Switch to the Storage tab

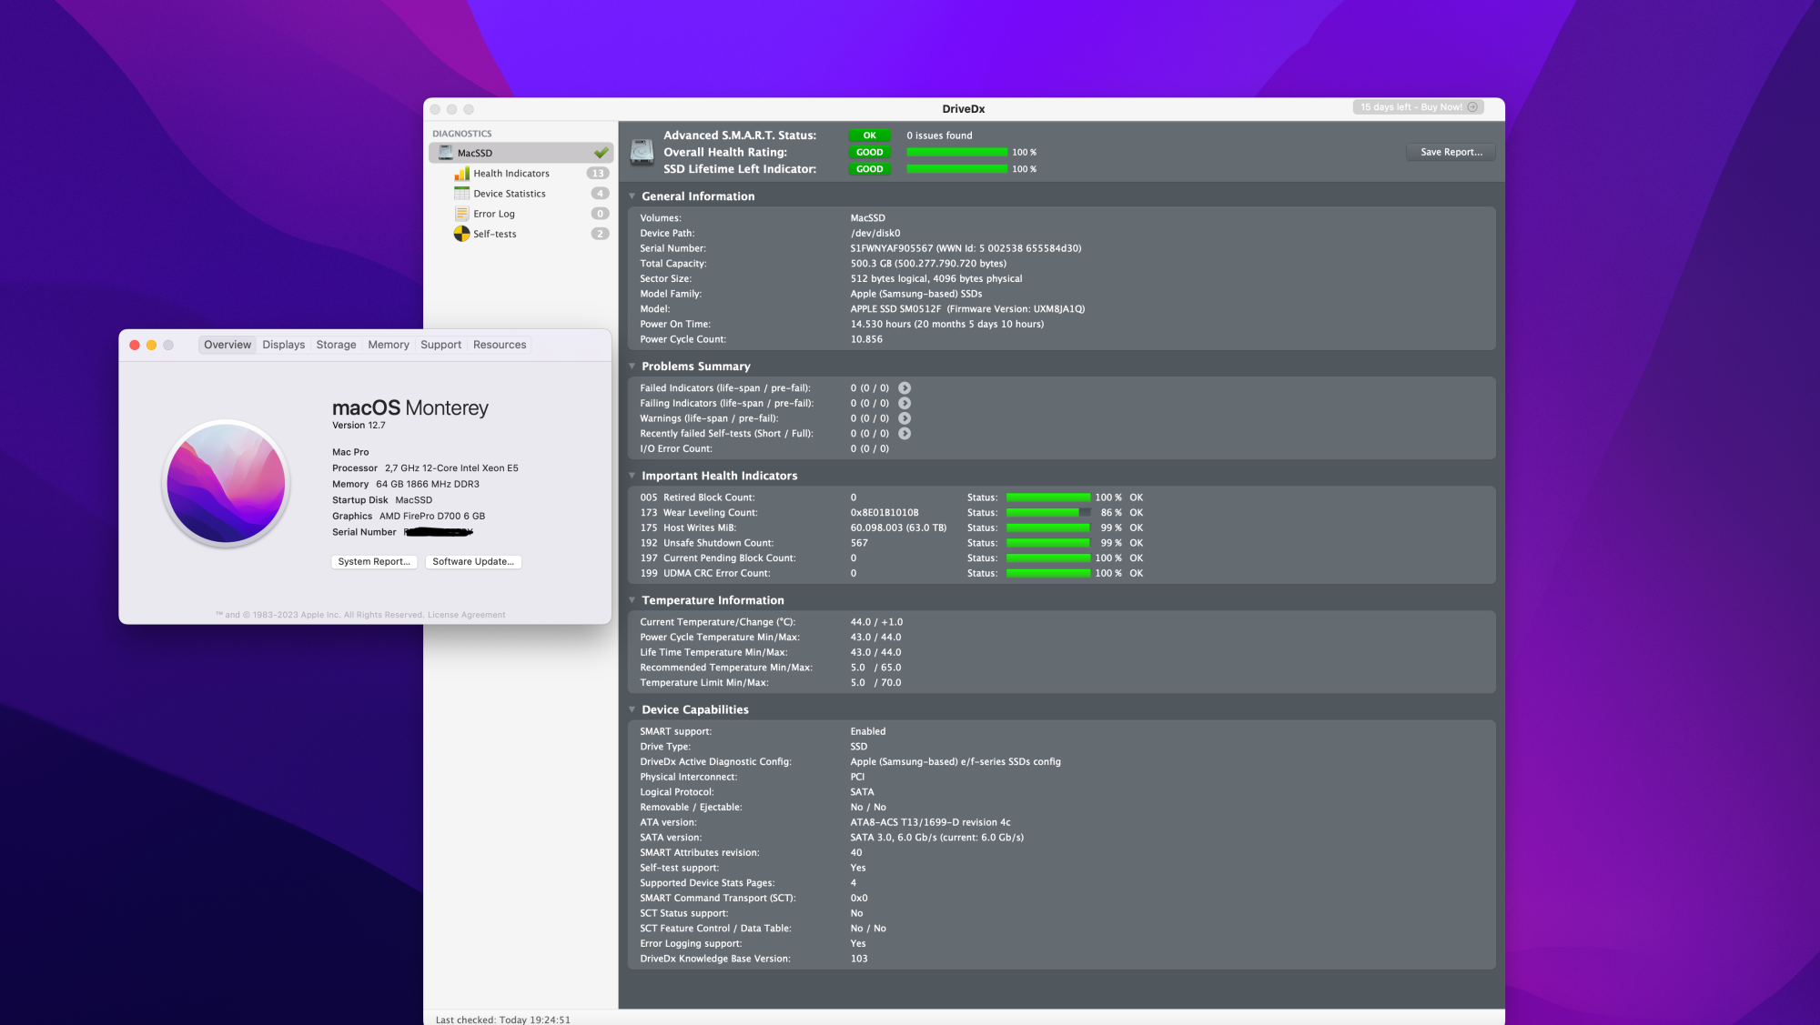336,345
